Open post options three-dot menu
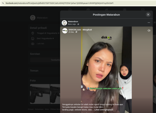This screenshot has height=113, width=156. (149, 22)
